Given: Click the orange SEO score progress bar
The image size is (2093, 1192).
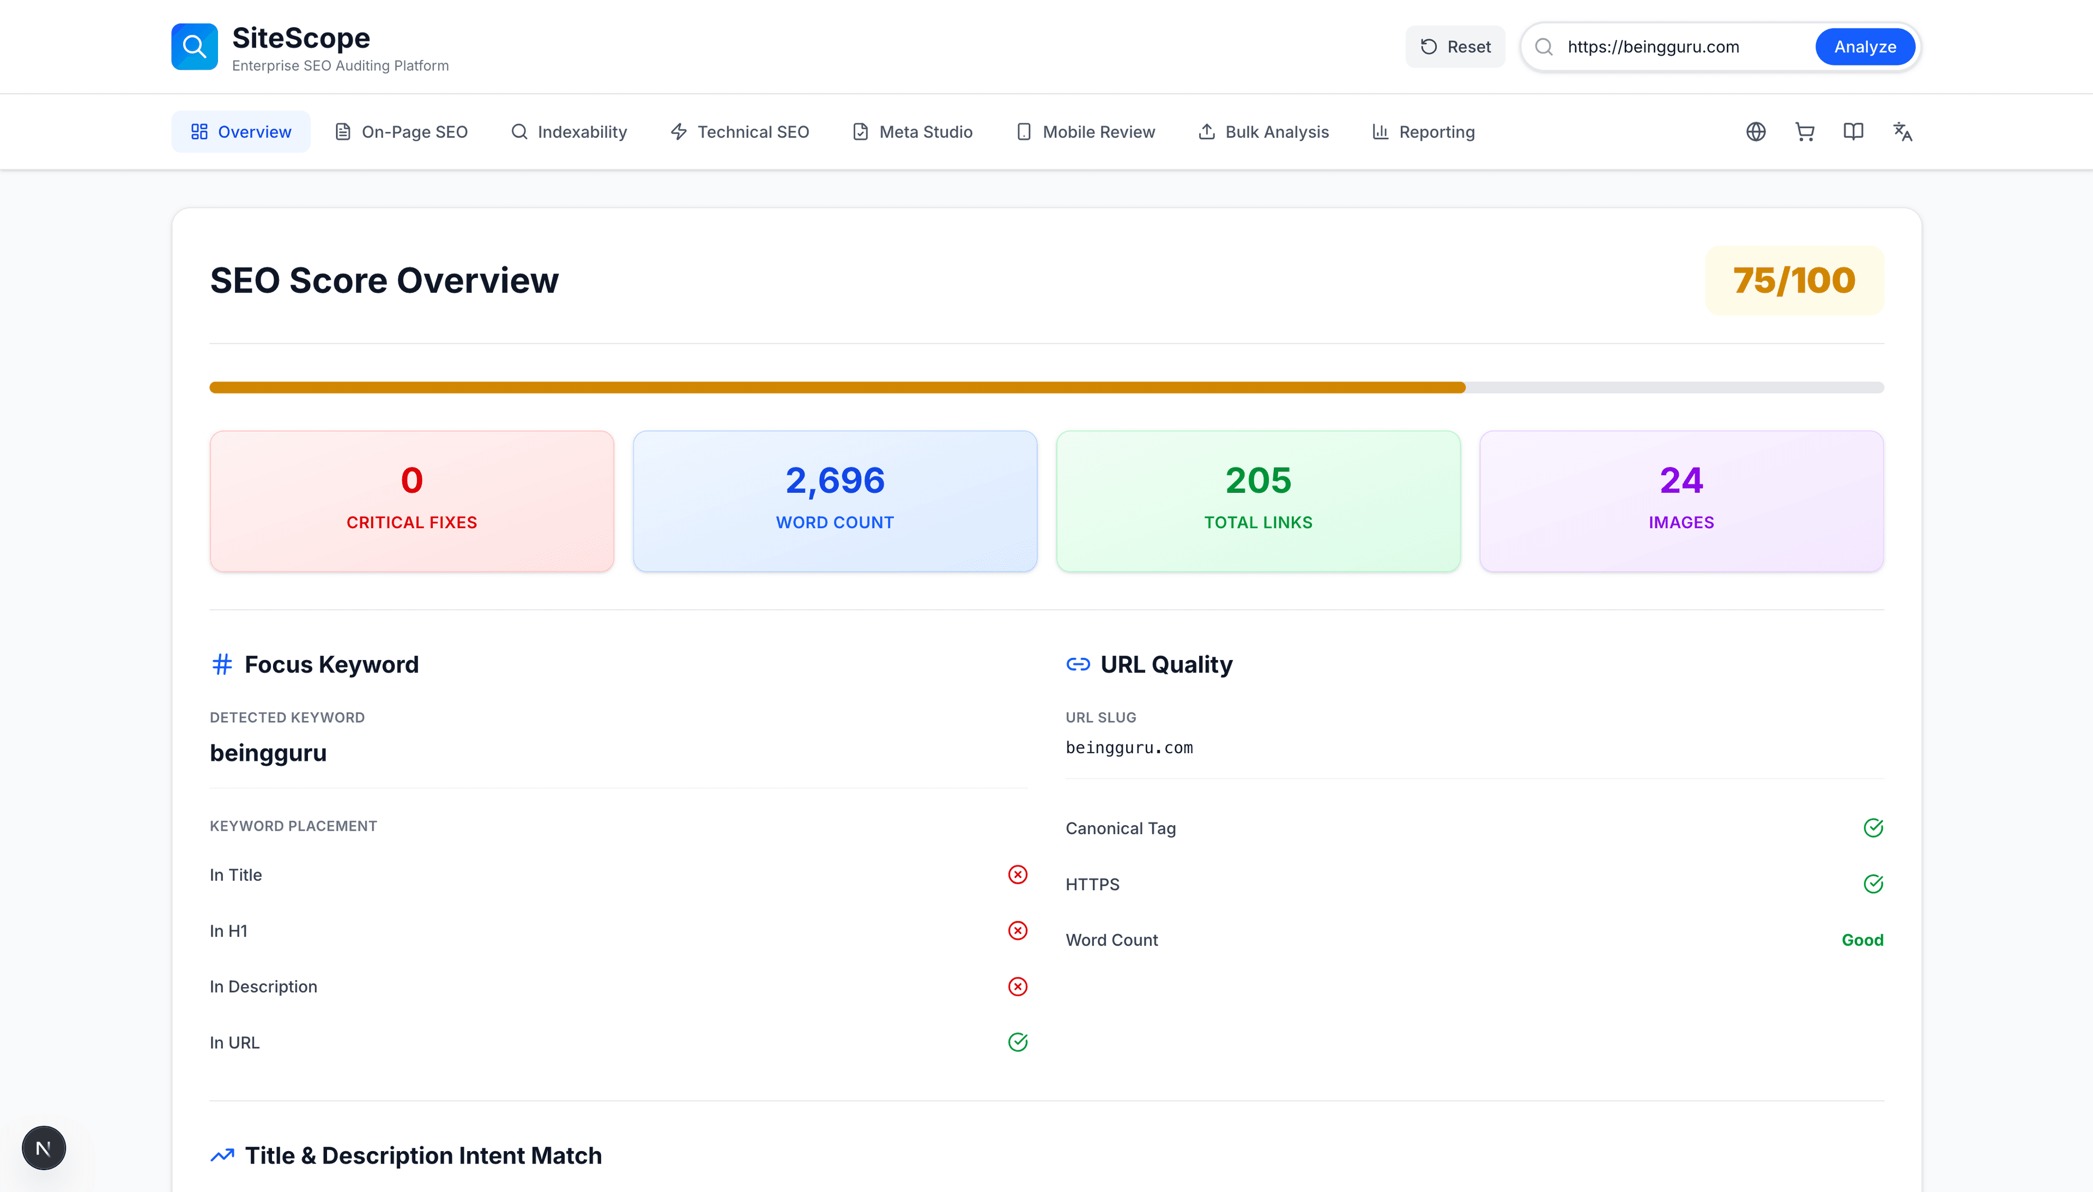Looking at the screenshot, I should point(837,387).
